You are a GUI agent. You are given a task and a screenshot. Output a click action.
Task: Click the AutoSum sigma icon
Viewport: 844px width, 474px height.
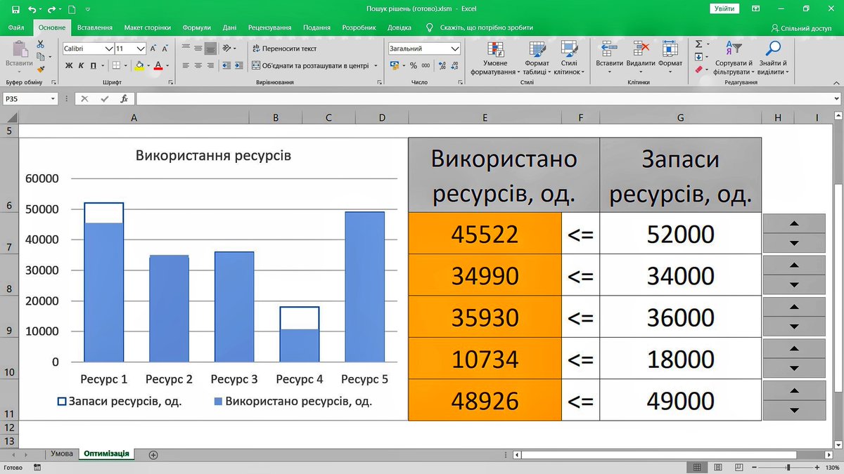point(698,44)
